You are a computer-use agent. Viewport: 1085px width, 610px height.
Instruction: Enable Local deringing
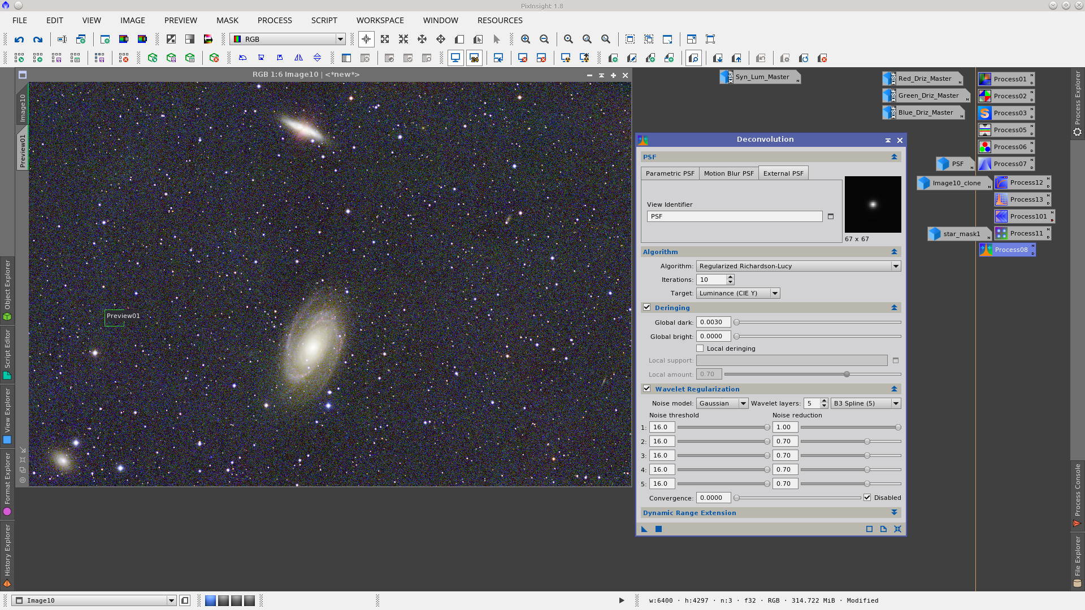pos(700,348)
